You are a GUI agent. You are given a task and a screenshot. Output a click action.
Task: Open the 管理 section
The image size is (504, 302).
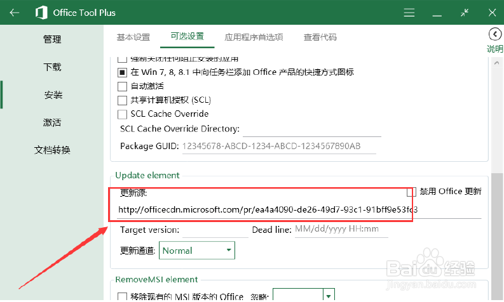coord(52,39)
